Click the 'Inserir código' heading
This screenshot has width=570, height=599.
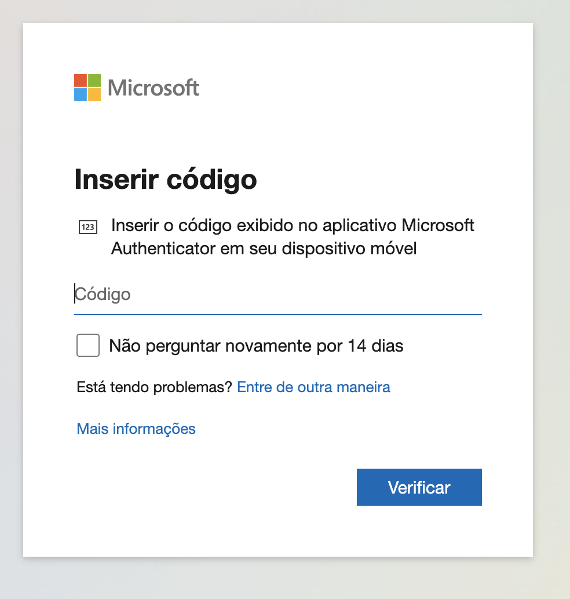pyautogui.click(x=166, y=180)
